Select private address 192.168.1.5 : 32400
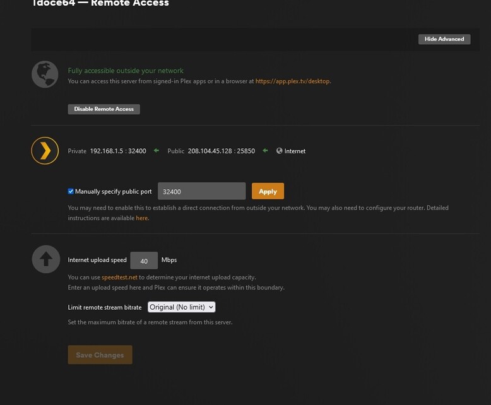This screenshot has height=405, width=491. (118, 151)
